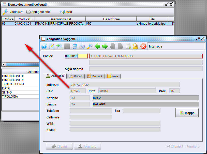Screen dimensions: 207x154
Task: Open the Contatti tab
Action: click(x=94, y=76)
